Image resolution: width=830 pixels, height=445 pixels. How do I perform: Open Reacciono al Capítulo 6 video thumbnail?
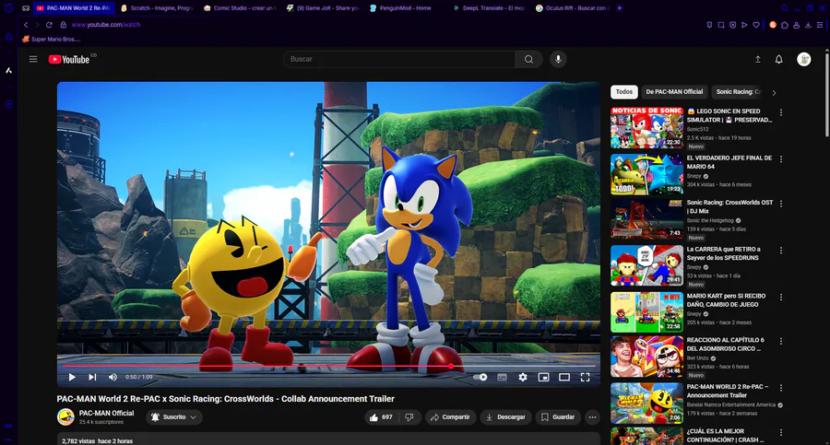[x=646, y=357]
